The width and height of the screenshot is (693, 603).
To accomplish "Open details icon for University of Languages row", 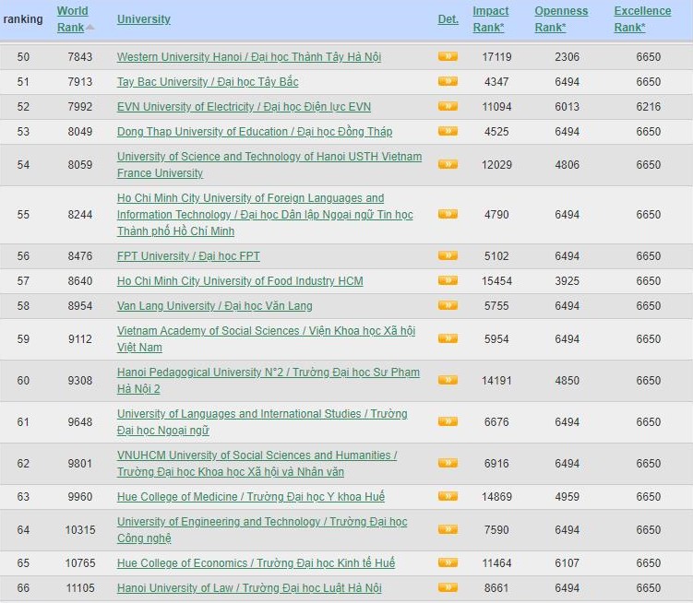I will click(448, 422).
